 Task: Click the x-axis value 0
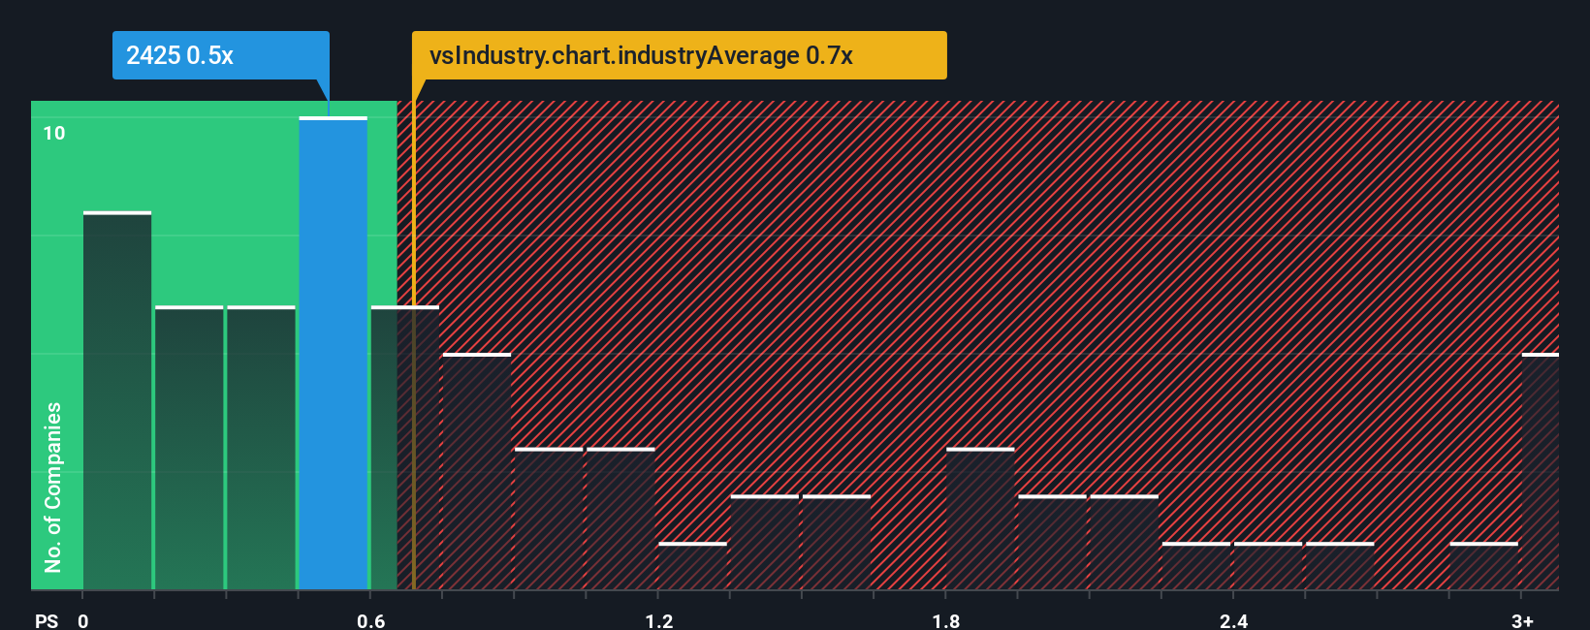coord(83,620)
